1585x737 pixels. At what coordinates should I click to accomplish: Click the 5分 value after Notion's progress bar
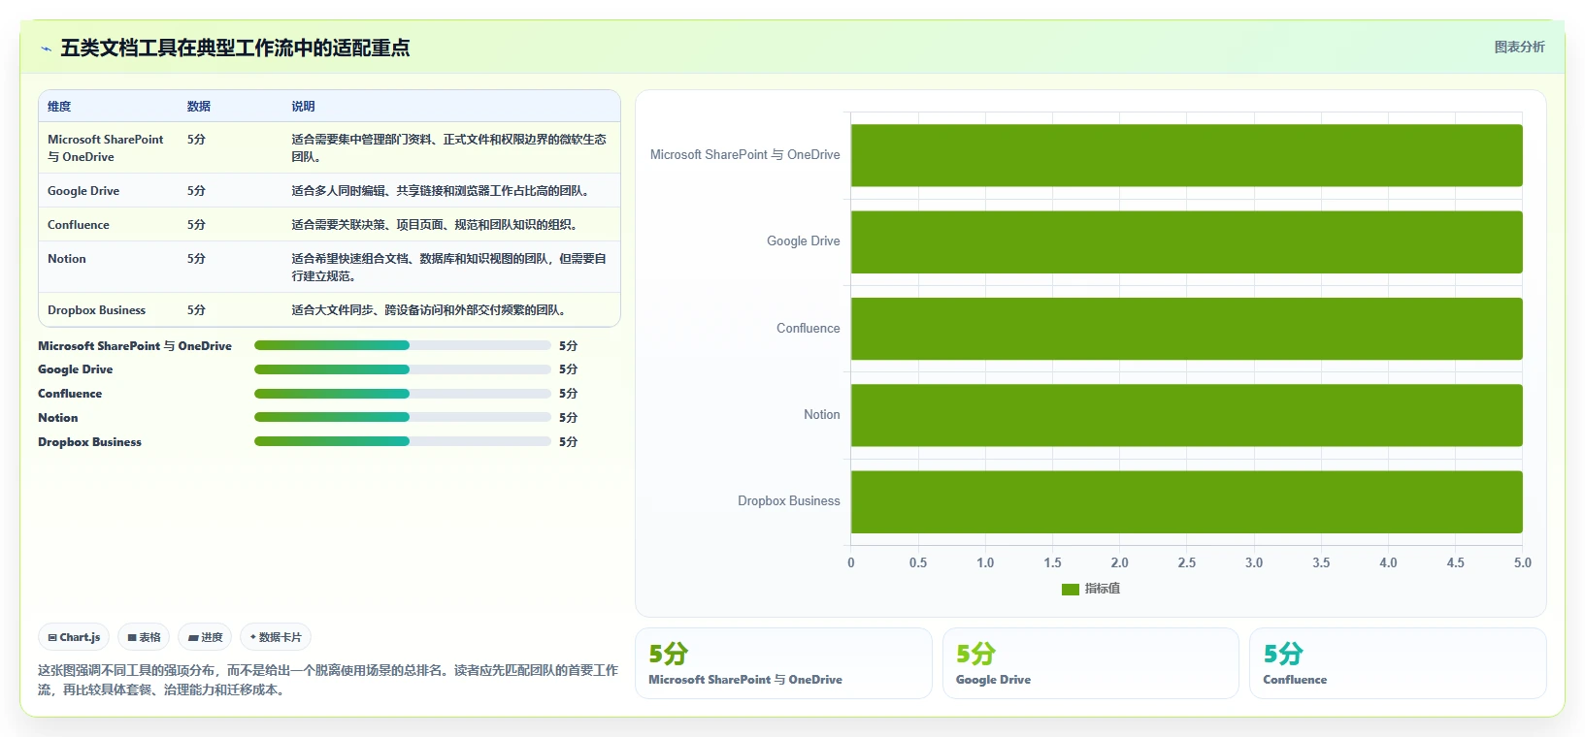[568, 418]
